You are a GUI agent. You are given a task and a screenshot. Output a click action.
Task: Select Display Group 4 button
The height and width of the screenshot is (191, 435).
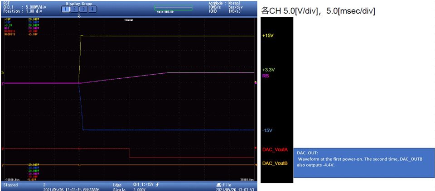click(x=92, y=10)
